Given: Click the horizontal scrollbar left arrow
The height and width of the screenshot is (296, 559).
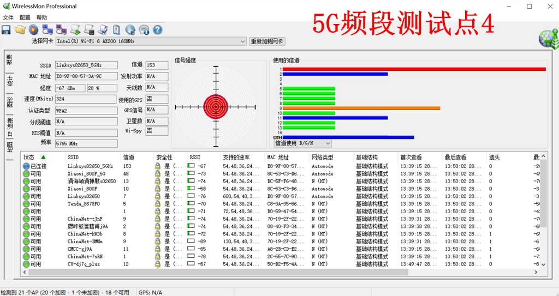Looking at the screenshot, I should [x=25, y=272].
